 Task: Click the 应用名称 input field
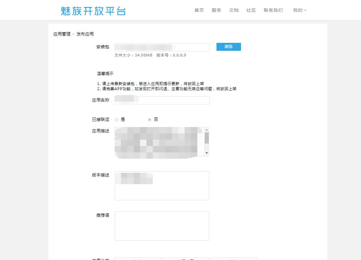click(162, 100)
